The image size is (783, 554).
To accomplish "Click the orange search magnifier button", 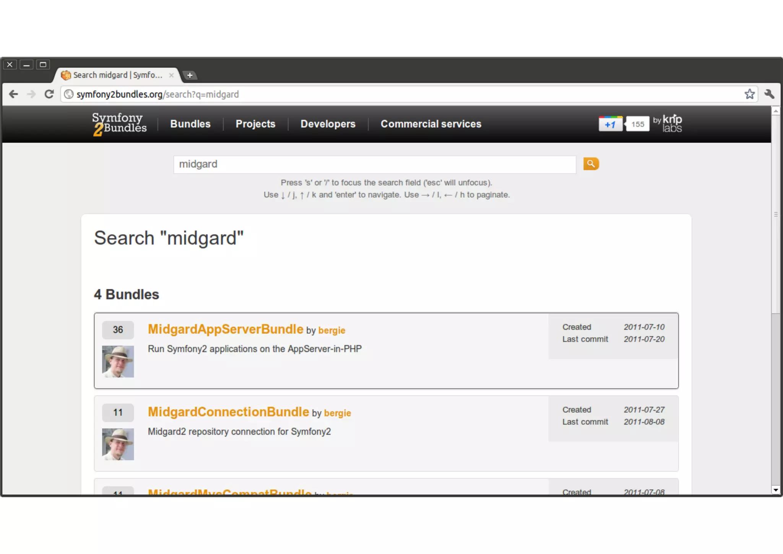I will (x=591, y=164).
